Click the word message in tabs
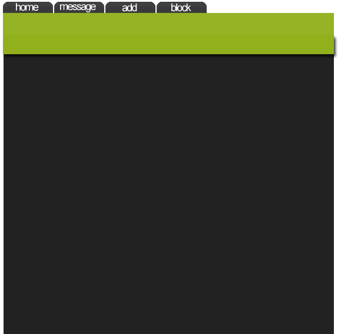The height and width of the screenshot is (334, 338). (78, 7)
